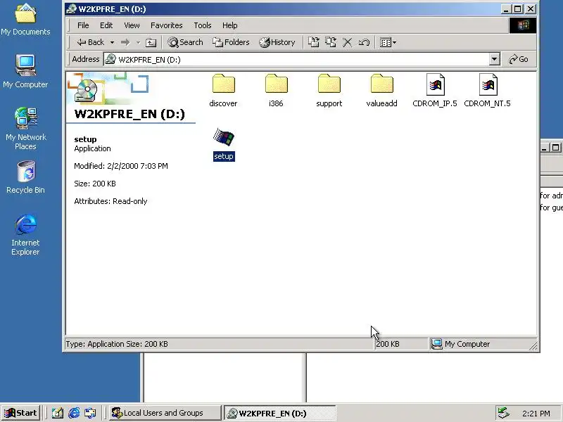The height and width of the screenshot is (422, 563).
Task: Click the system tray network icon
Action: click(x=503, y=414)
